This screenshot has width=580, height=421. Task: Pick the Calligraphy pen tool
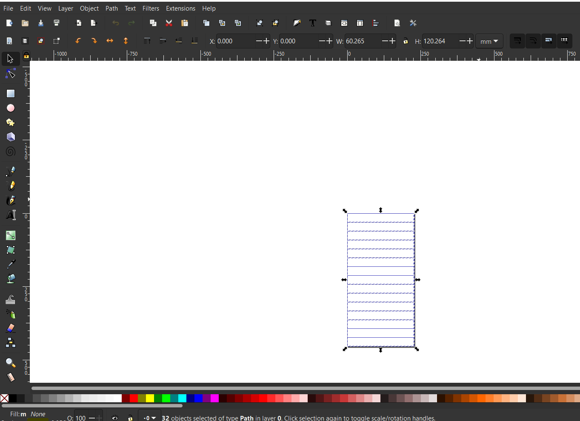click(x=11, y=200)
